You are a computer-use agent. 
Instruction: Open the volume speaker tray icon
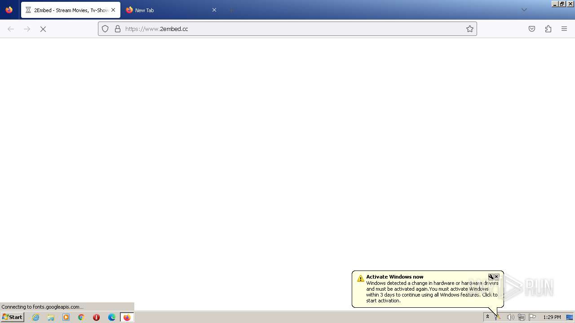(510, 317)
